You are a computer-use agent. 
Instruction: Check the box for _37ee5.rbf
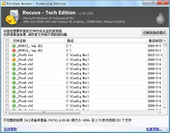coord(7,74)
